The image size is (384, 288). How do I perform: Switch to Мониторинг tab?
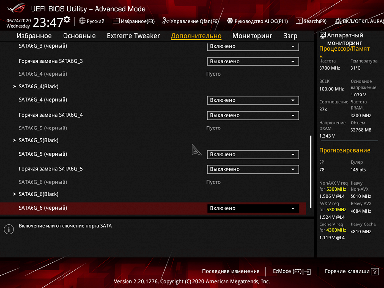click(x=252, y=36)
